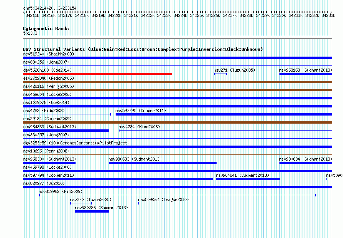Click the thin nsv819962 variant line
Image resolution: width=343 pixels, height=238 pixels.
pos(177,195)
